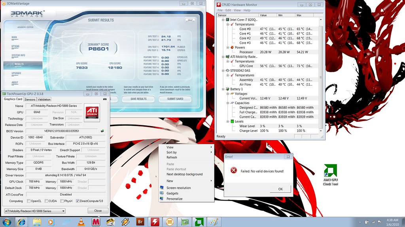Image resolution: width=405 pixels, height=227 pixels.
Task: Open Adobe Bridge (Br) from the taskbar
Action: (x=140, y=221)
